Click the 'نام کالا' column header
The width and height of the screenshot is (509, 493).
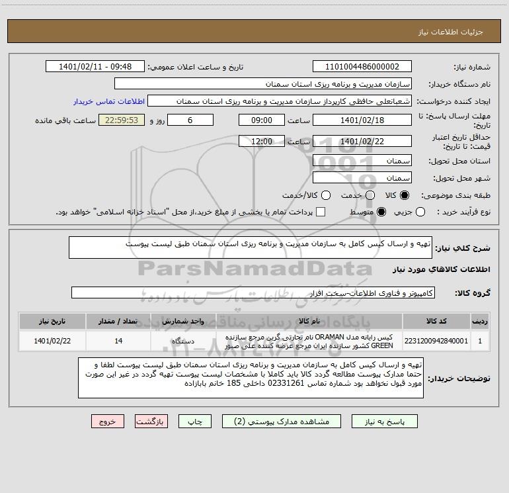pos(309,321)
